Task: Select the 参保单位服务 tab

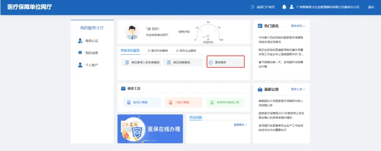Action: 130,50
